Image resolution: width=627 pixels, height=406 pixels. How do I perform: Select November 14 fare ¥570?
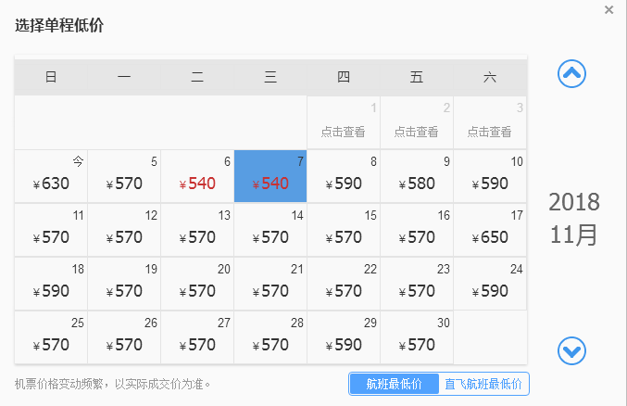click(x=270, y=230)
